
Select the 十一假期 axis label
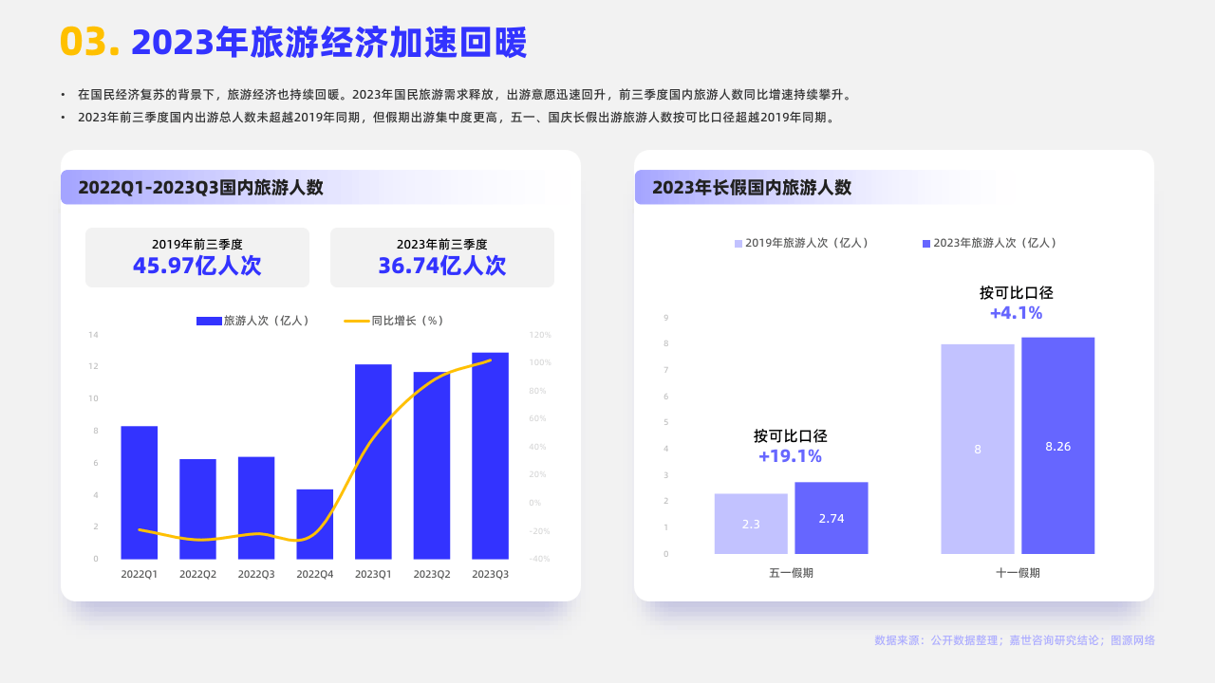point(1017,572)
